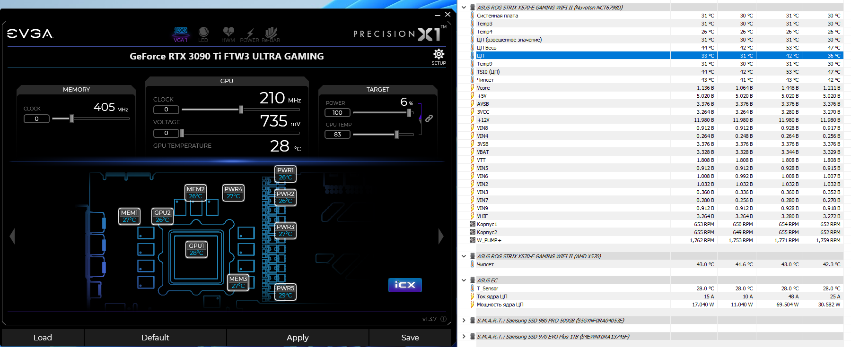The height and width of the screenshot is (347, 851).
Task: Open SETUP gear in Precision X1
Action: pos(439,56)
